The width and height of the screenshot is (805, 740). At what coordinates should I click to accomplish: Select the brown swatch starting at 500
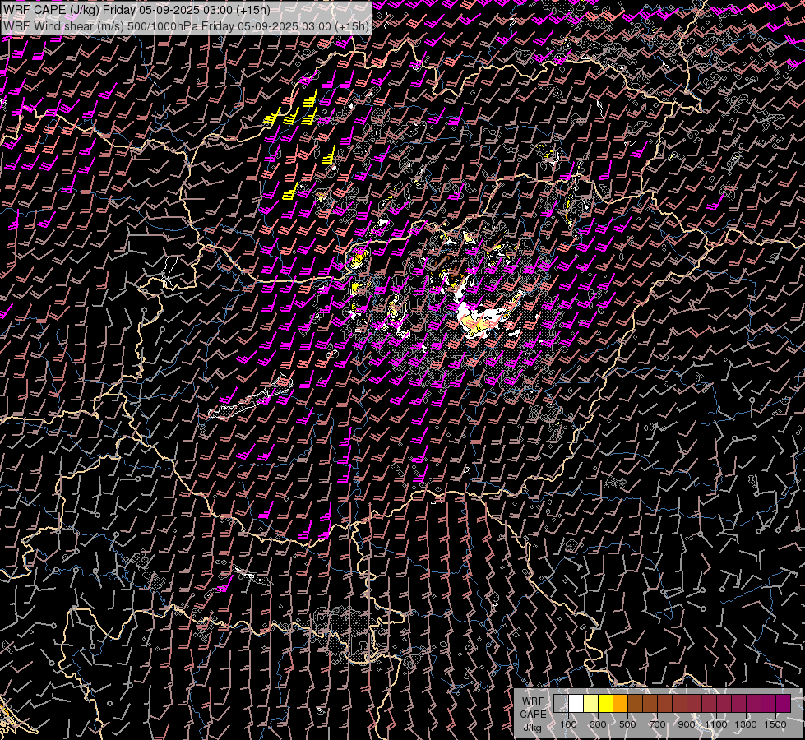click(x=635, y=703)
